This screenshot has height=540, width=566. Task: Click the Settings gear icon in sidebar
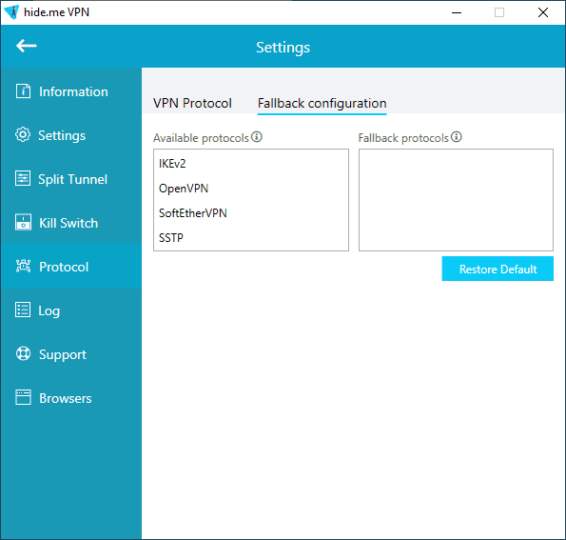coord(23,135)
